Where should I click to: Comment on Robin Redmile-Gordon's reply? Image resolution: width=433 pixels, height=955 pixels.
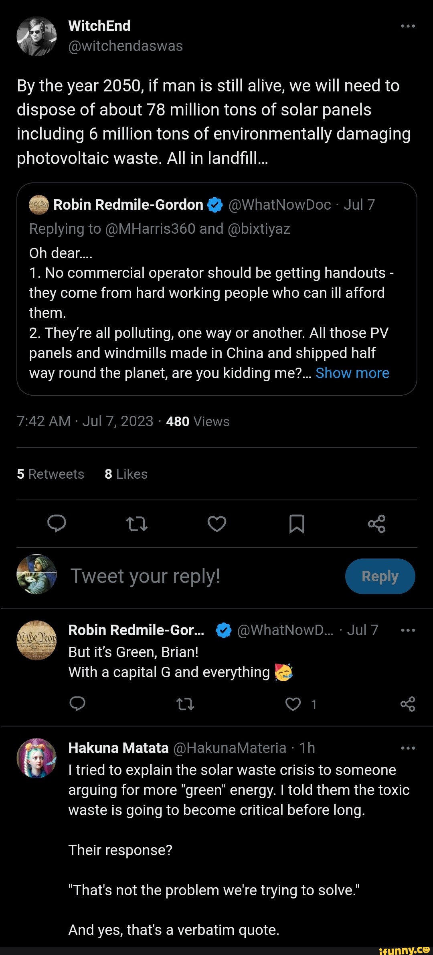tap(77, 704)
